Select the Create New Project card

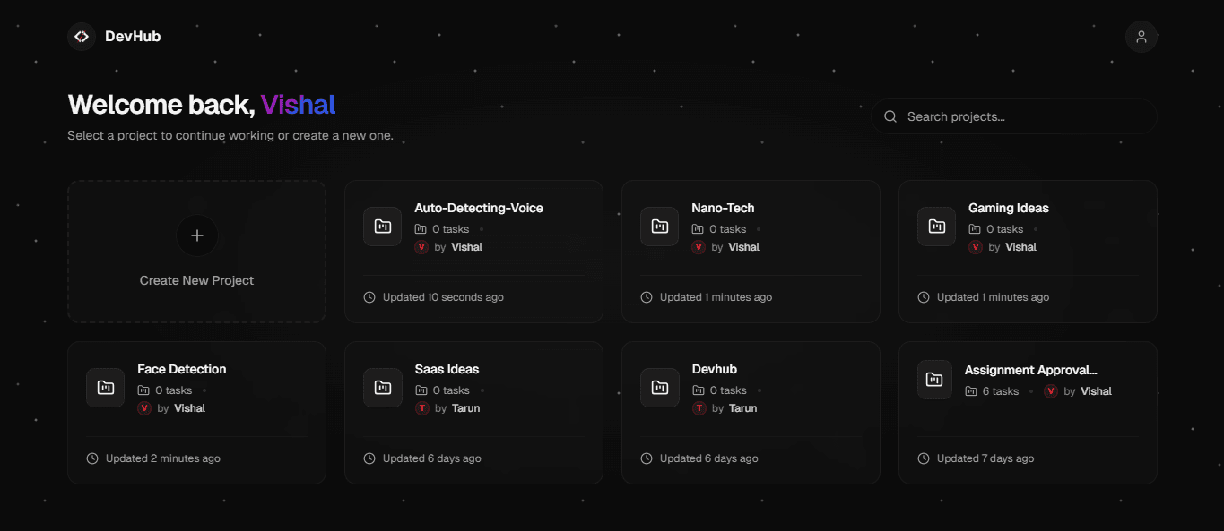click(x=196, y=252)
